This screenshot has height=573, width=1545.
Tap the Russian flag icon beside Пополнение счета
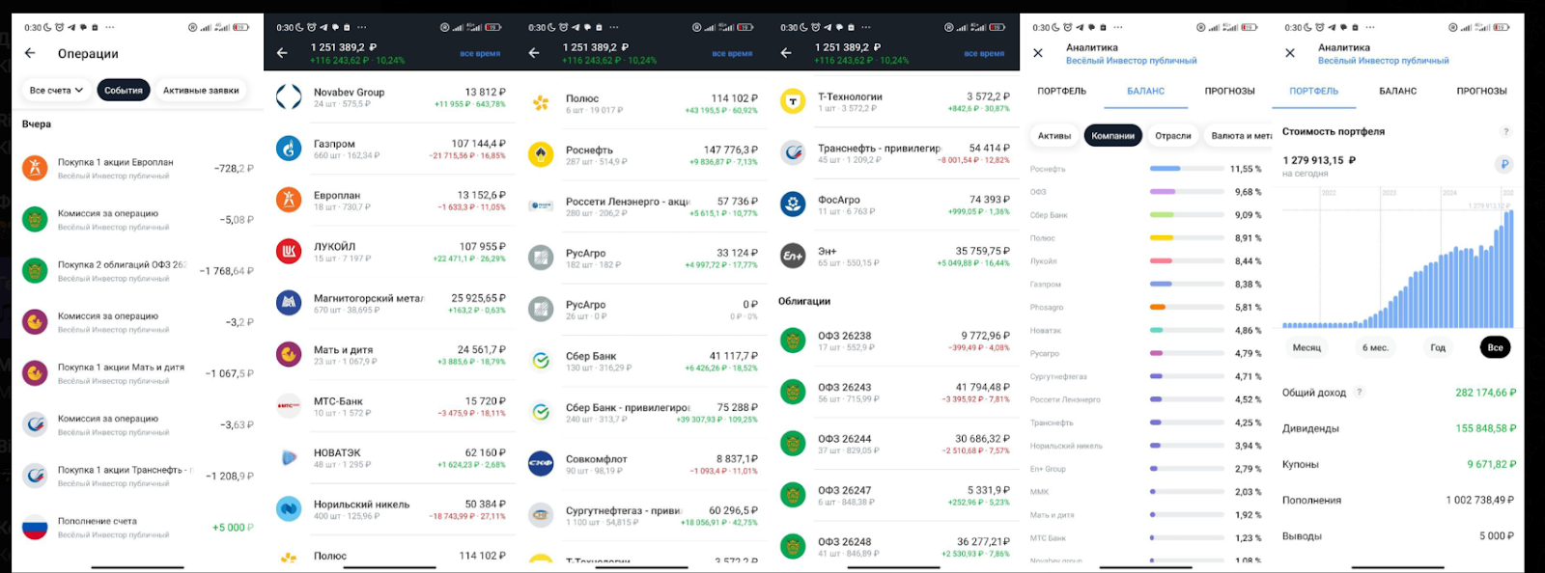[x=35, y=527]
